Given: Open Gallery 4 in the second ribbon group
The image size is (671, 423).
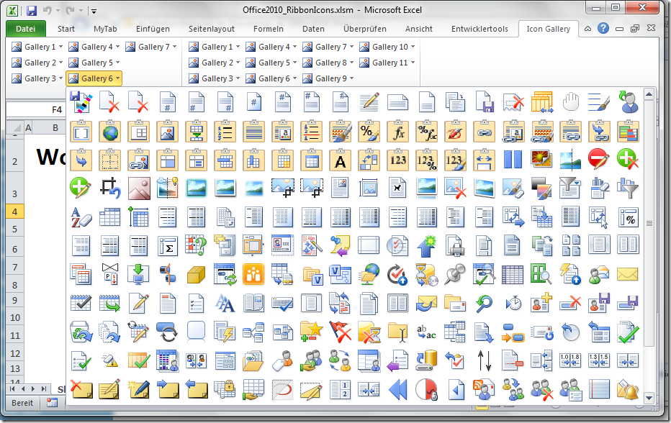Looking at the screenshot, I should (x=271, y=47).
